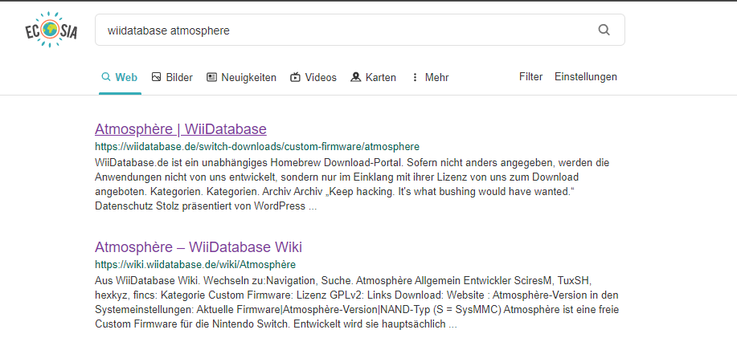Open the Neuigkeiten tab
The height and width of the screenshot is (346, 737).
click(241, 77)
